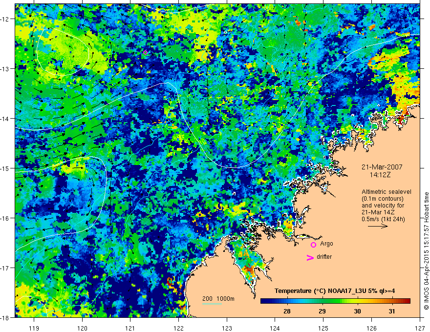Viewport: 430px width, 332px height.
Task: Click the longitude label '120'
Action: tap(82, 328)
